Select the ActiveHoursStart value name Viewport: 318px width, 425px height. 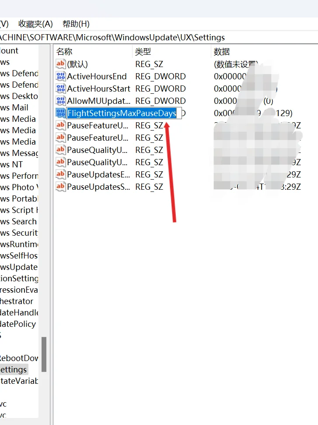coord(98,89)
